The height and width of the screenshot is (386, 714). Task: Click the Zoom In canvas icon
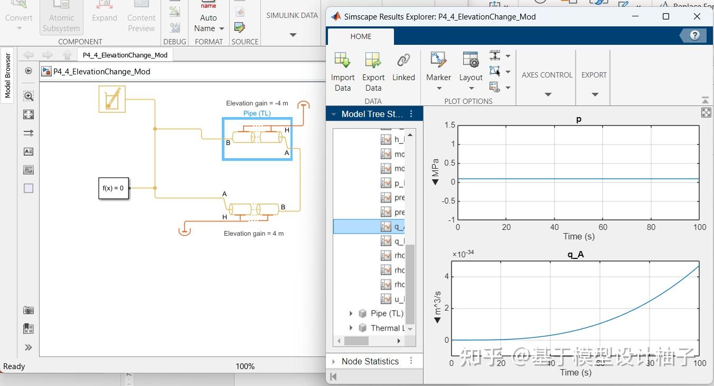click(x=29, y=96)
